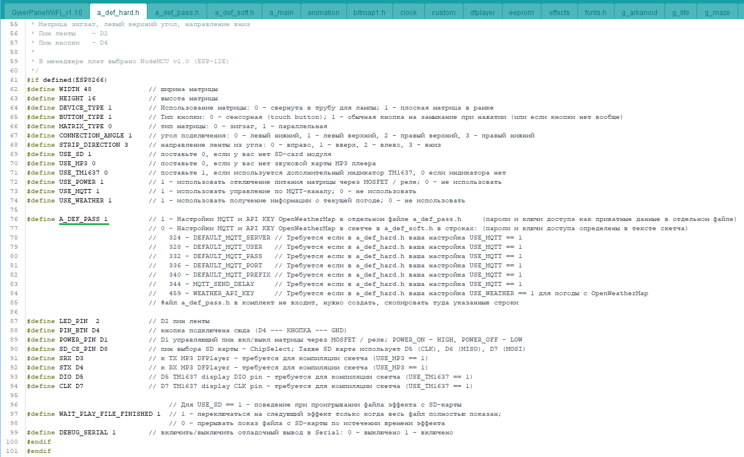Click the 'DEFAULT_MQTT_USER' comment line
This screenshot has width=744, height=457.
click(x=335, y=247)
